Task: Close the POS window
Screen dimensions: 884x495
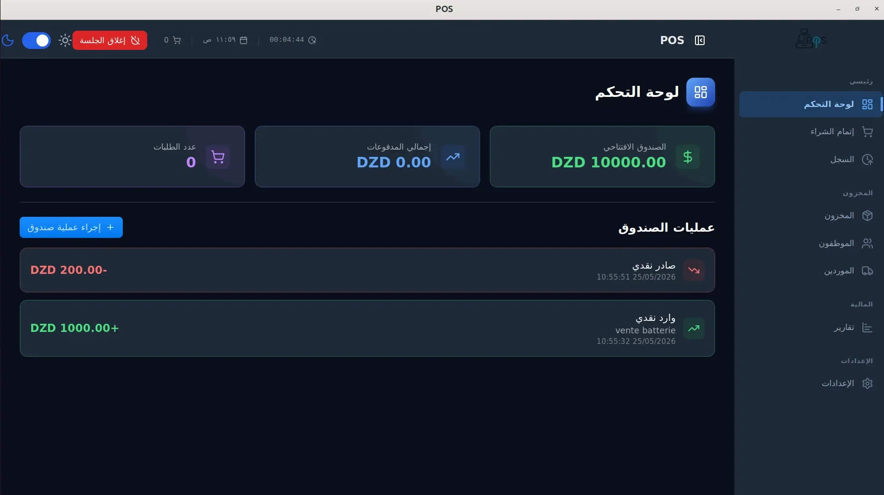Action: (877, 9)
